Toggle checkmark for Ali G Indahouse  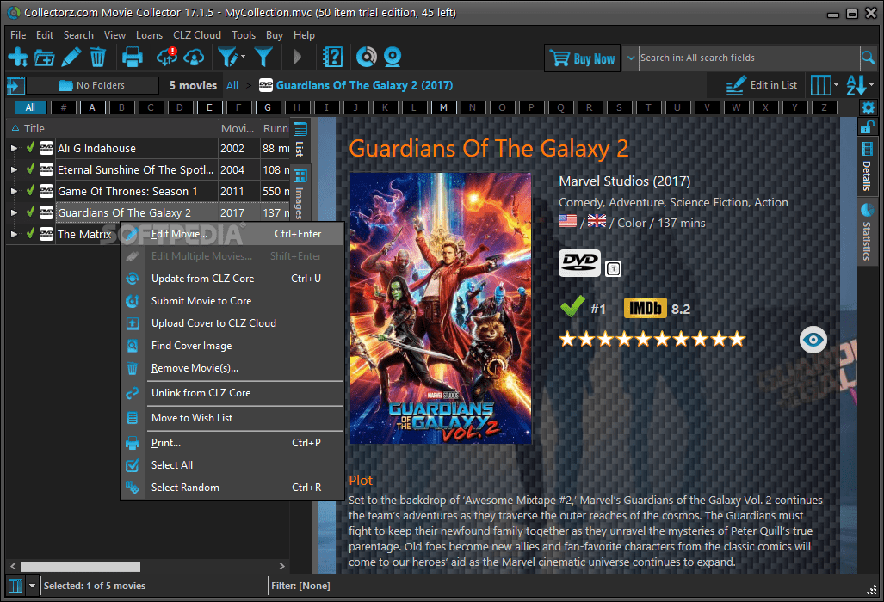[x=30, y=148]
